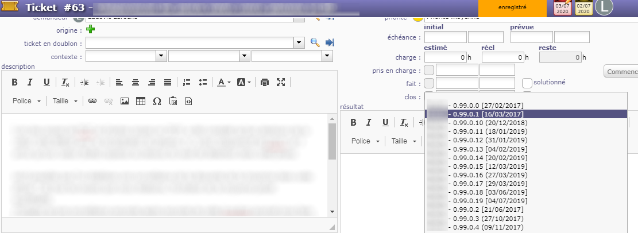638x233 pixels.
Task: Select version 0.99.0.1 [16/03/2017]
Action: [x=525, y=114]
